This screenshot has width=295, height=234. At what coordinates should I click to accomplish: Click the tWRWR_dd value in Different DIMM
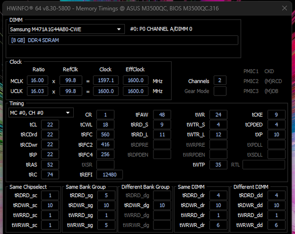tap(276, 225)
